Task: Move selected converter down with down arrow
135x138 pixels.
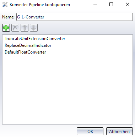Action: [x=34, y=28]
